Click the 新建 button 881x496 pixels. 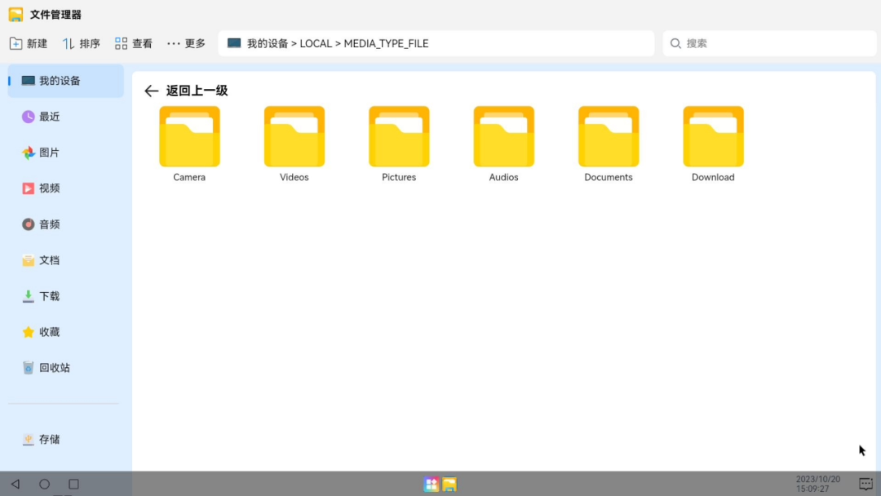(29, 44)
